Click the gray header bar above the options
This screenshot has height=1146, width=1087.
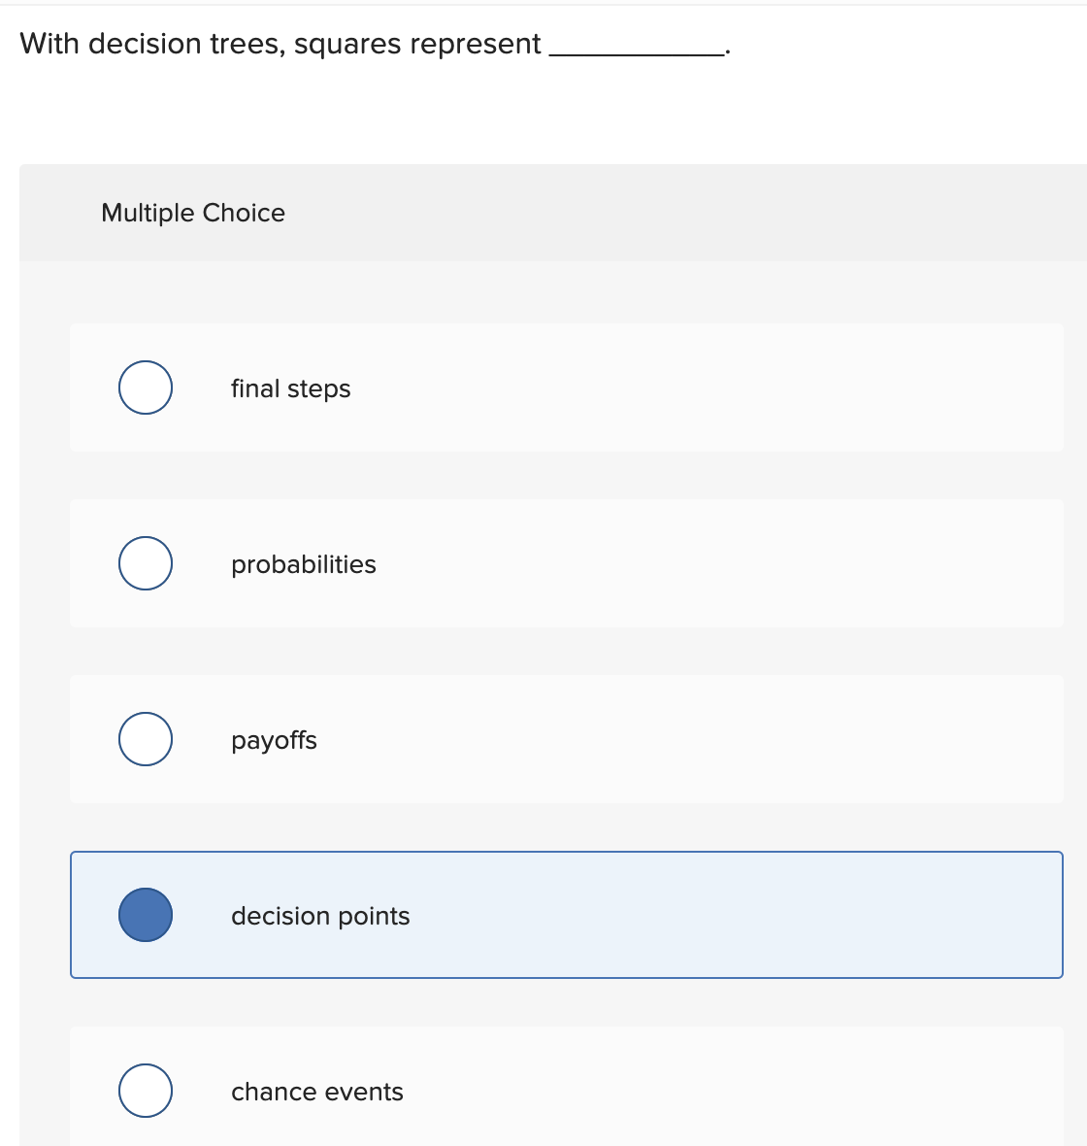coord(543,212)
